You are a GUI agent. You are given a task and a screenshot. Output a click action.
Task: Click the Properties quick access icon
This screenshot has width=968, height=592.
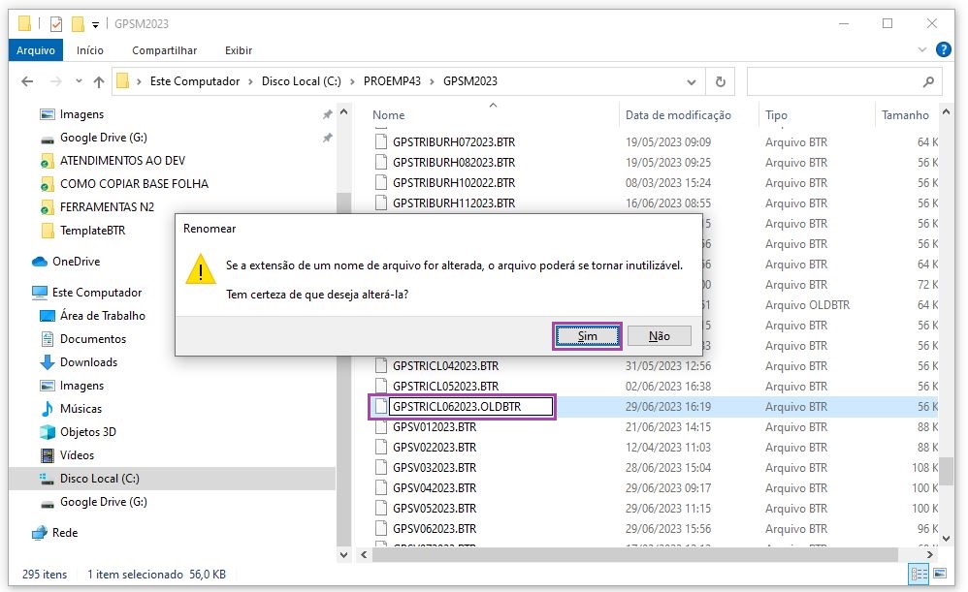pyautogui.click(x=56, y=24)
